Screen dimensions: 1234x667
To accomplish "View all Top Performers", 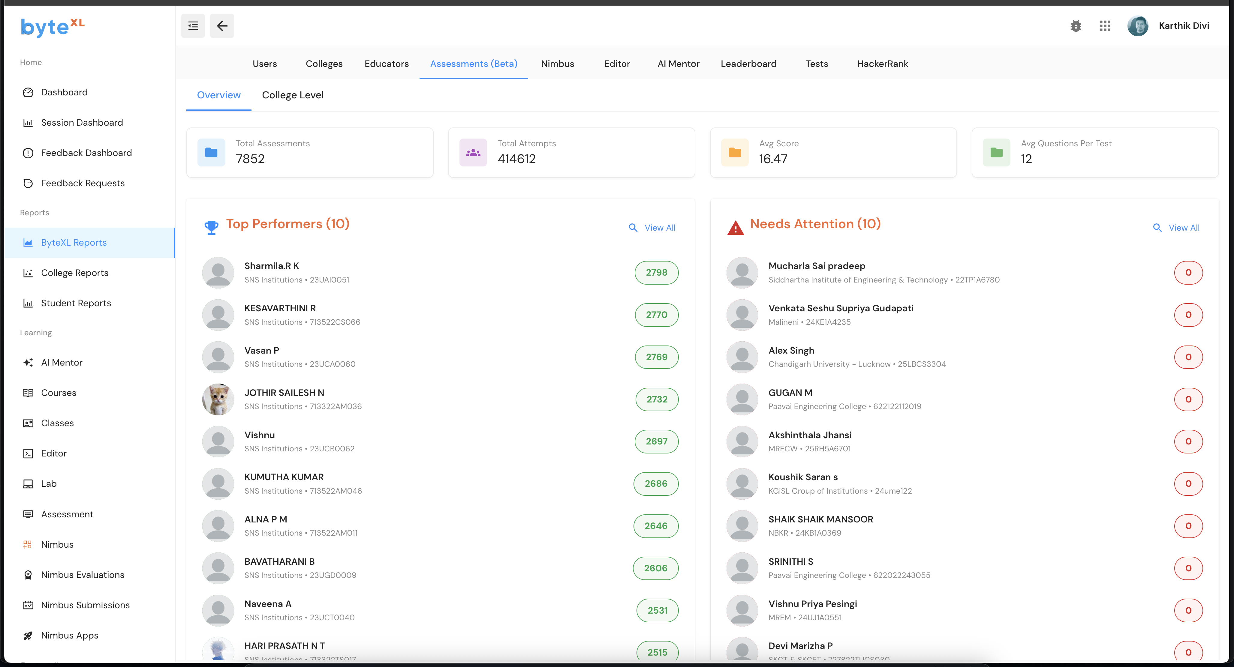I will [652, 228].
